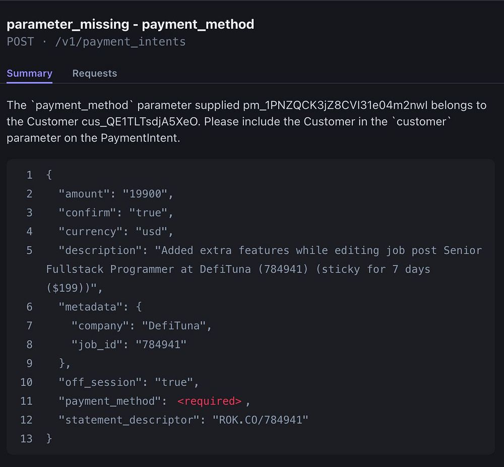Switch to the Requests tab
The height and width of the screenshot is (467, 504).
pyautogui.click(x=94, y=73)
